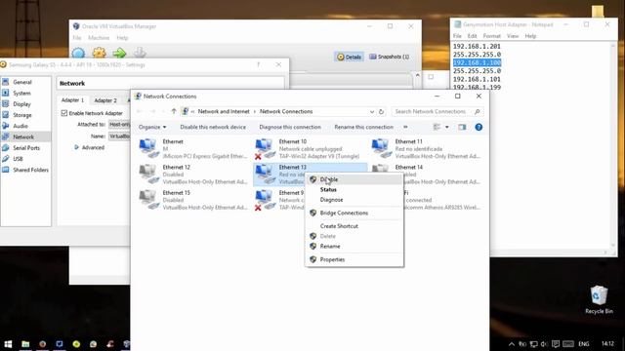Viewport: 625px width, 351px height.
Task: Click Disable this network device
Action: (213, 127)
